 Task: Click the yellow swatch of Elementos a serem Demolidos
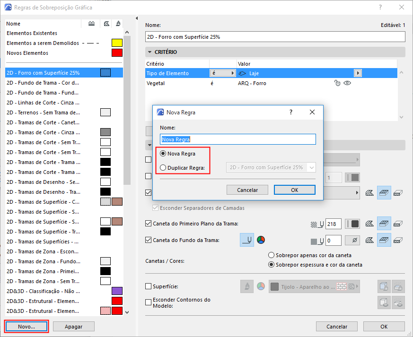point(117,43)
